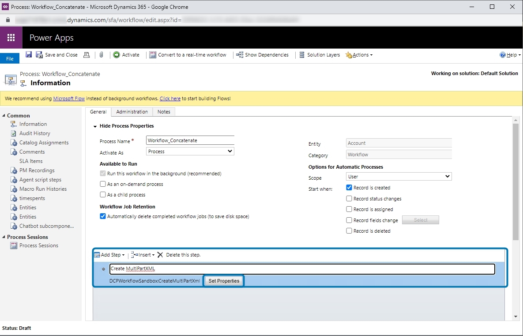Open the File menu
Viewport: 523px width, 336px height.
click(x=10, y=58)
